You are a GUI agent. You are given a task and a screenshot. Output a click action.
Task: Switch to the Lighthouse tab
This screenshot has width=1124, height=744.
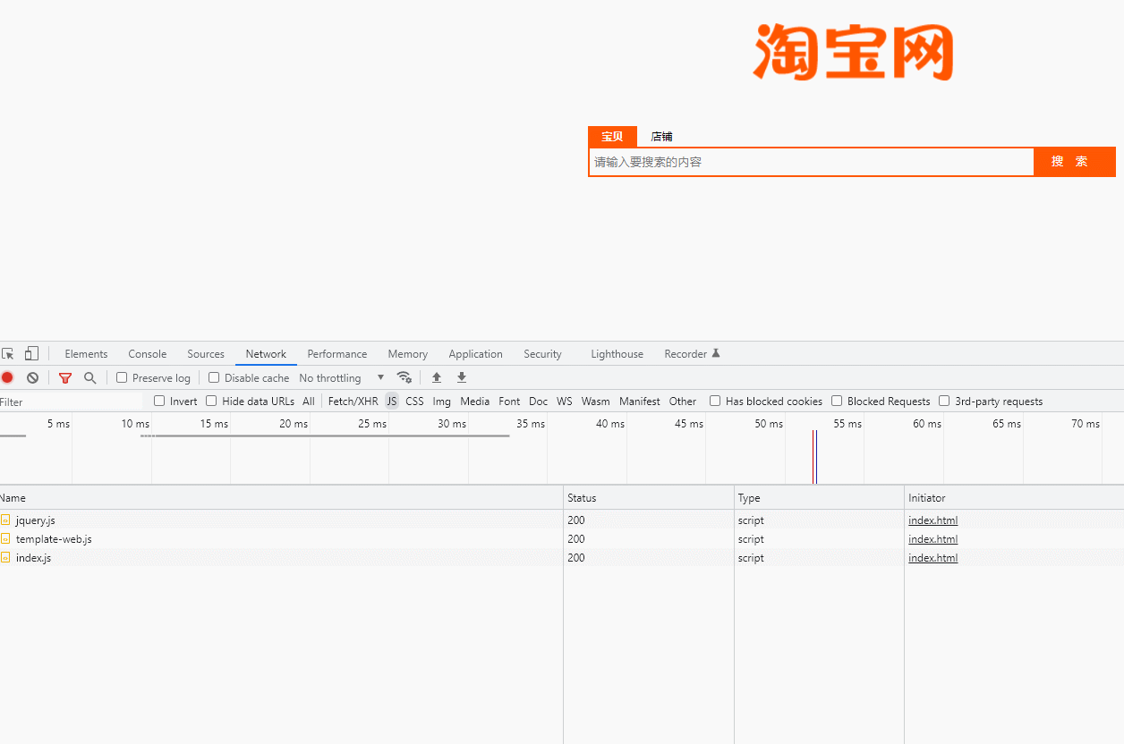point(617,354)
